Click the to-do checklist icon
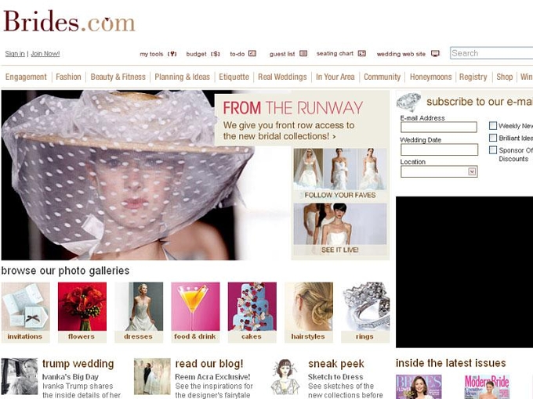The width and height of the screenshot is (533, 399). click(x=252, y=53)
